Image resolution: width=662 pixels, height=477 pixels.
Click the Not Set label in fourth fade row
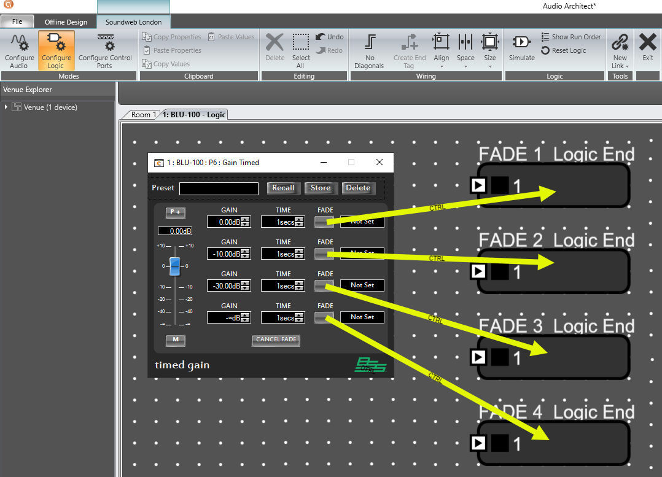tap(362, 317)
